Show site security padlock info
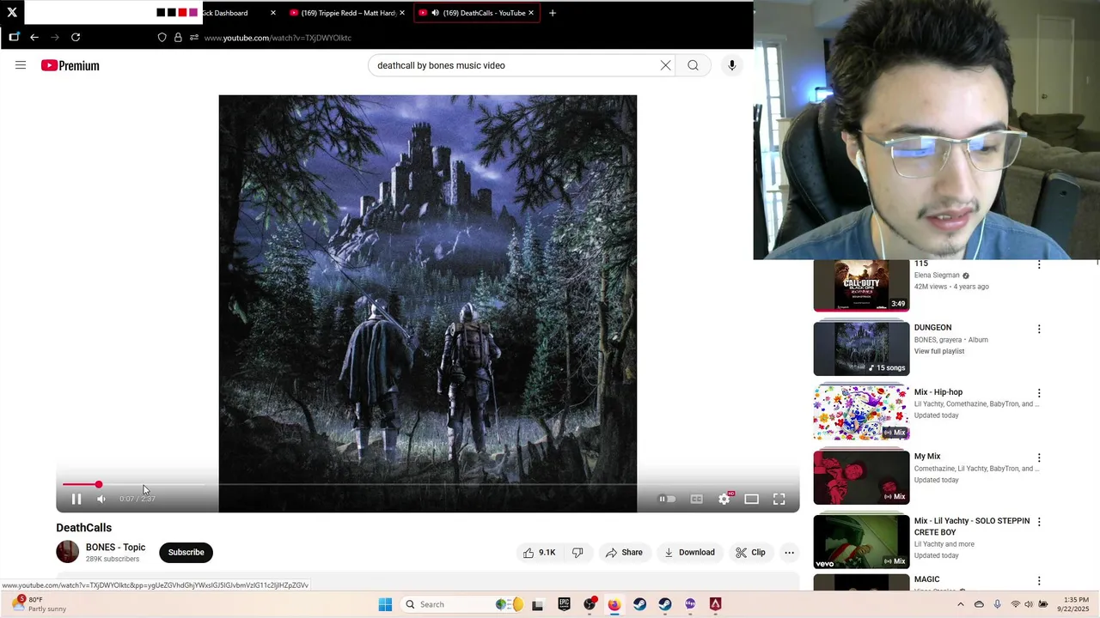 [178, 38]
